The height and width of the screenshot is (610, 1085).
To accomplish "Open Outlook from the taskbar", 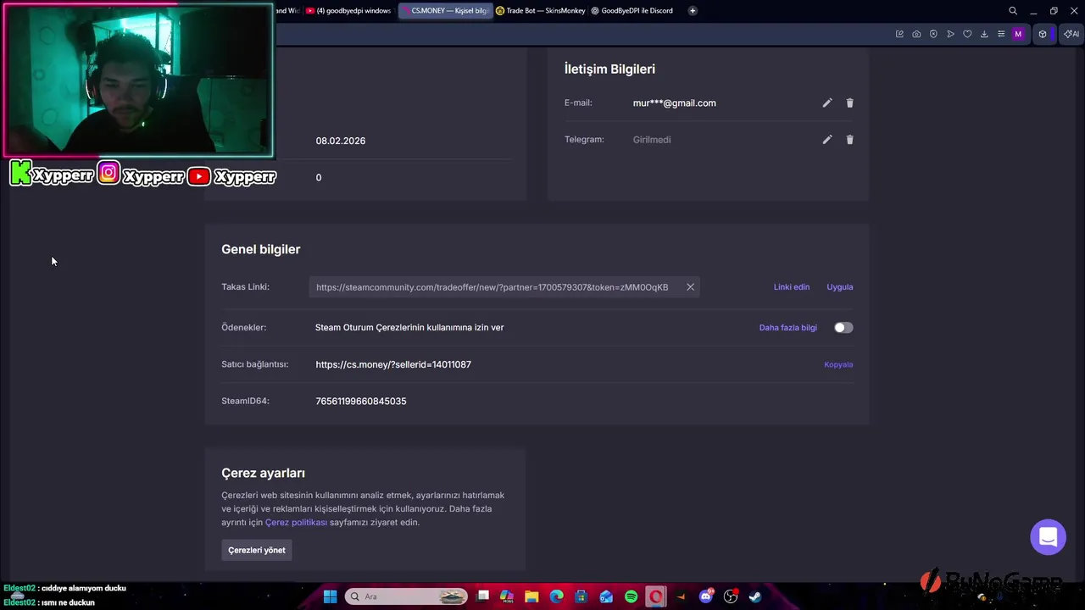I will (x=606, y=596).
